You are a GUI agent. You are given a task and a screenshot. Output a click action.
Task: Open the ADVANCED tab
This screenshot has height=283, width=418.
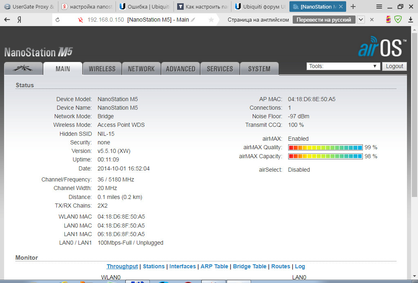(x=180, y=69)
